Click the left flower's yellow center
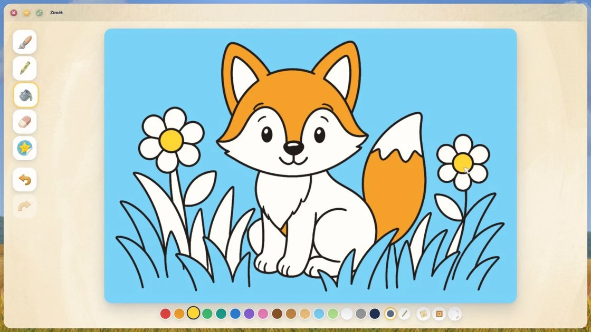The height and width of the screenshot is (332, 591). pos(171,140)
